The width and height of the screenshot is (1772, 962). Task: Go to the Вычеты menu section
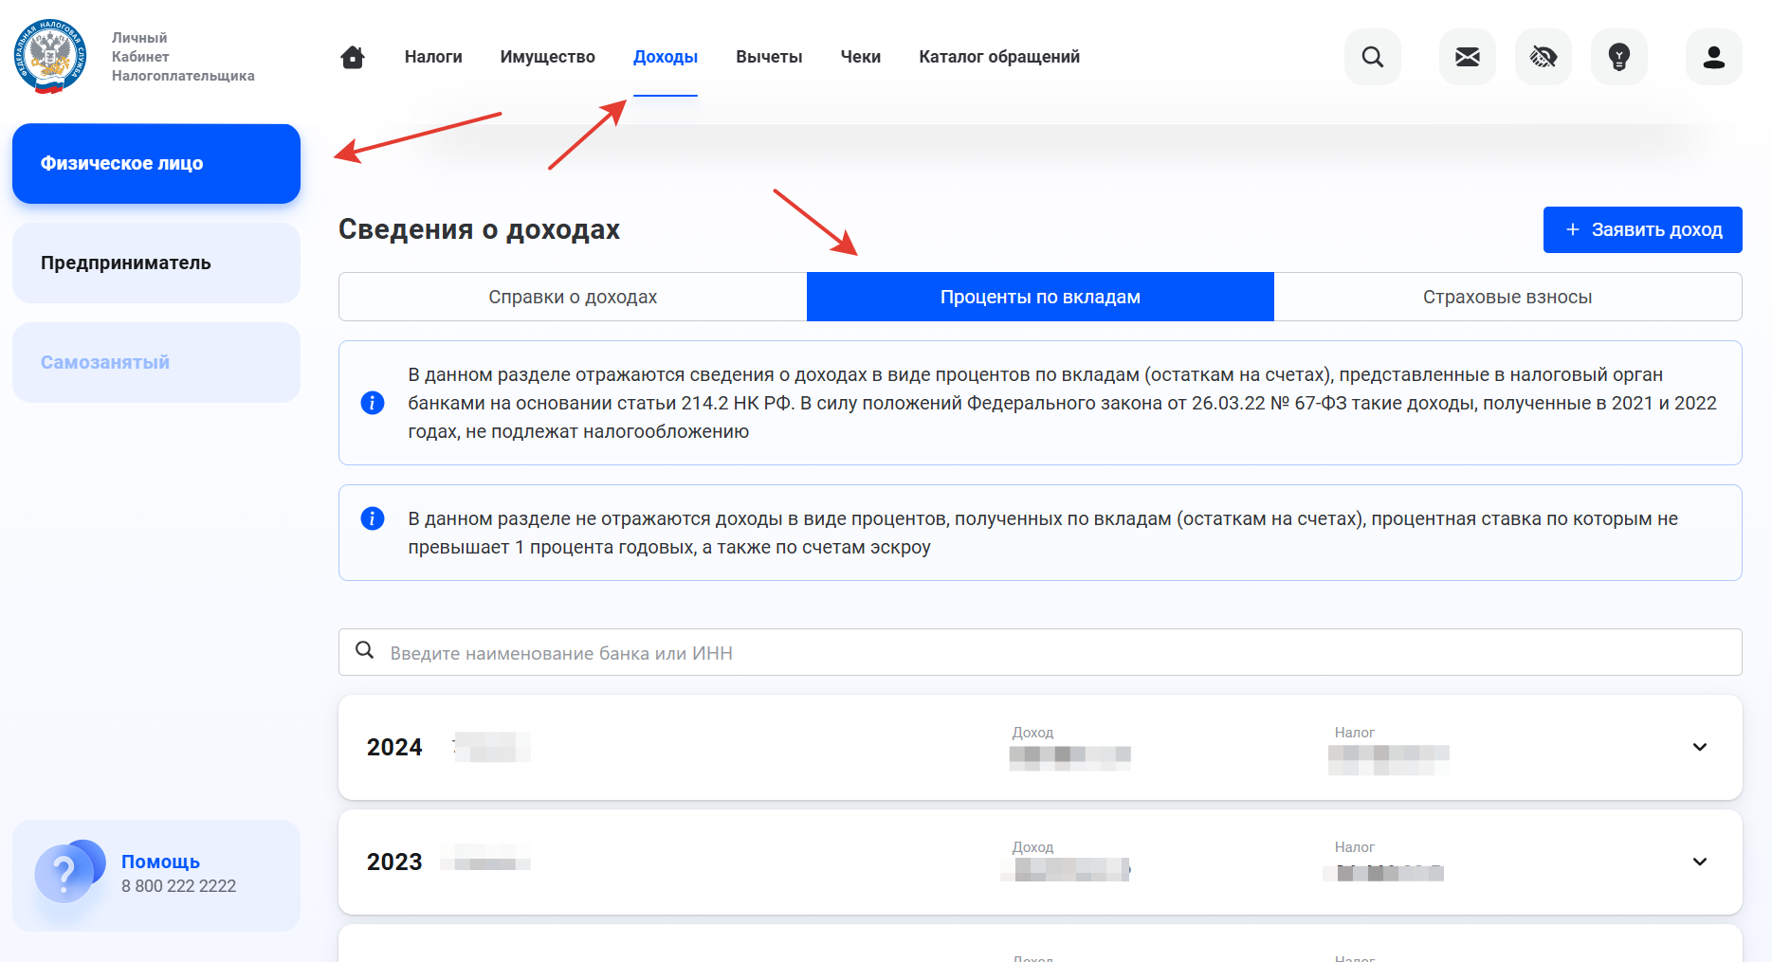coord(769,57)
